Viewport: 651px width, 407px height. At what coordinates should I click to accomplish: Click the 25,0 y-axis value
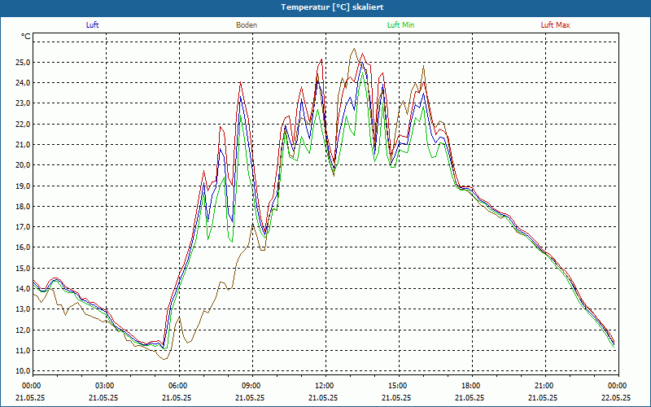point(23,63)
